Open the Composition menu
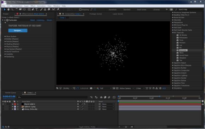 (x=17, y=6)
